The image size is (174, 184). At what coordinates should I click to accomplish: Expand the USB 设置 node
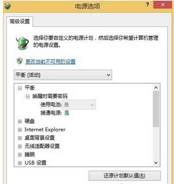[20, 163]
